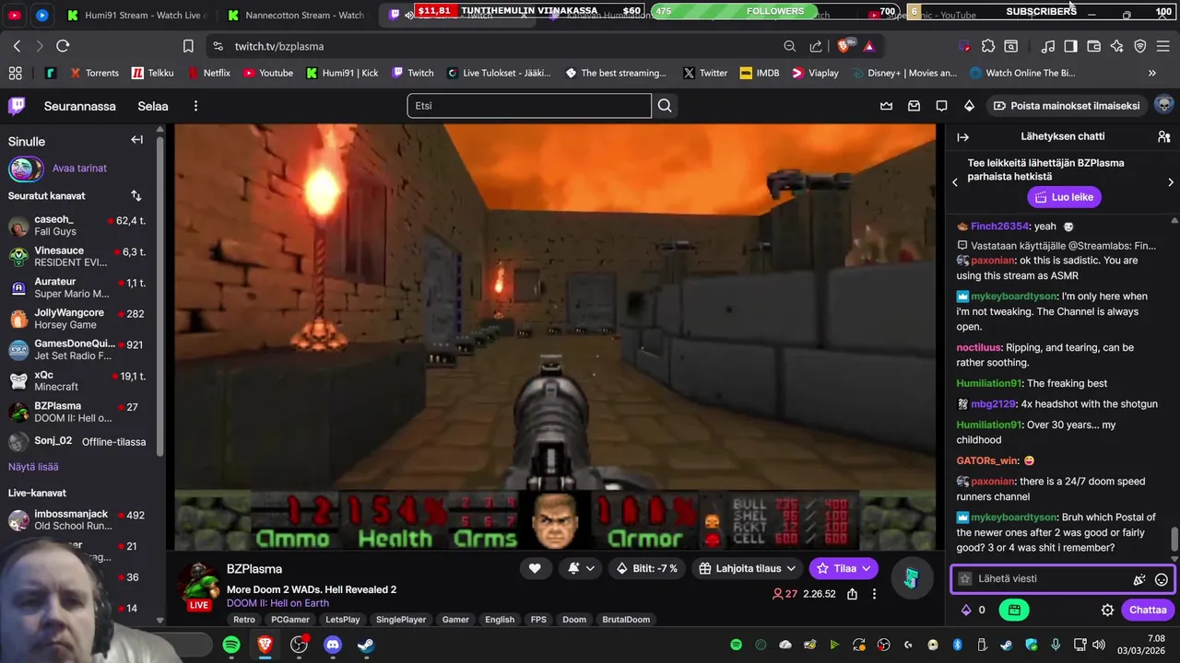1180x663 pixels.
Task: Open Brave wallet icon
Action: point(1094,46)
